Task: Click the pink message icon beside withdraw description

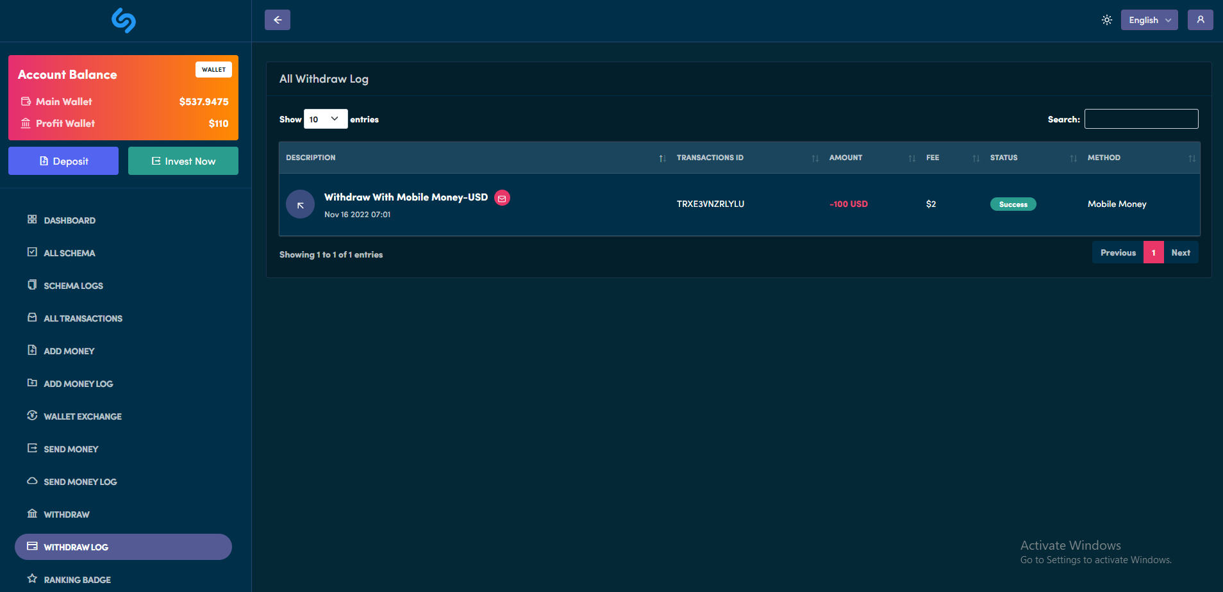Action: tap(502, 198)
